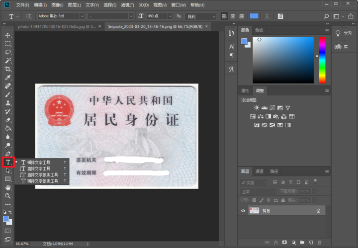Create a new layer from Layers panel

point(310,243)
